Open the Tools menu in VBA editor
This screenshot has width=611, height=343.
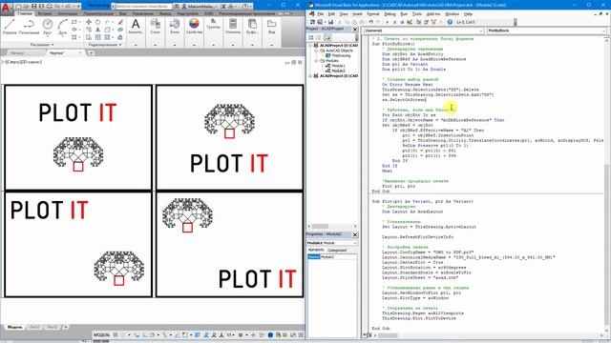(417, 14)
